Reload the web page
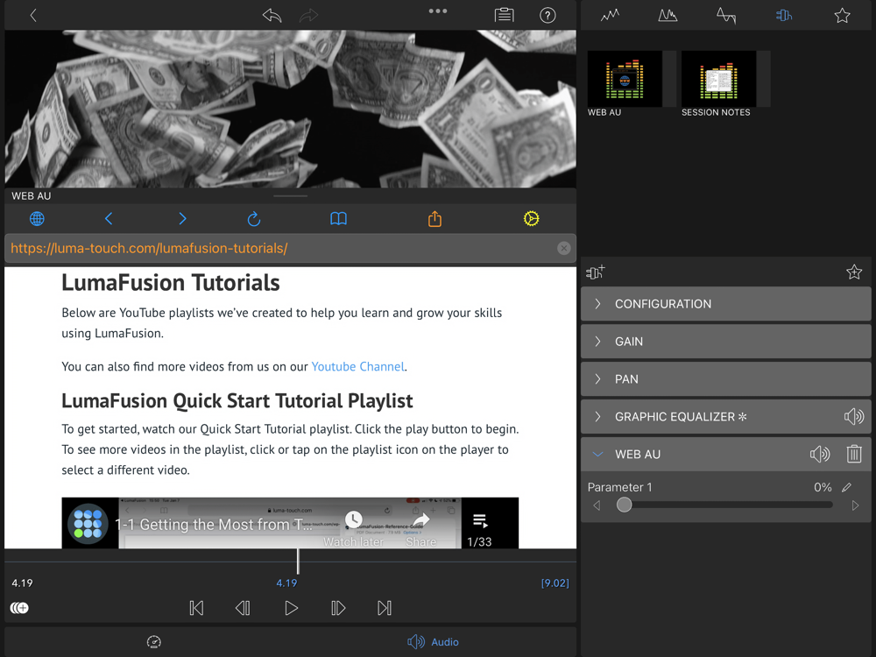Image resolution: width=876 pixels, height=657 pixels. [254, 218]
